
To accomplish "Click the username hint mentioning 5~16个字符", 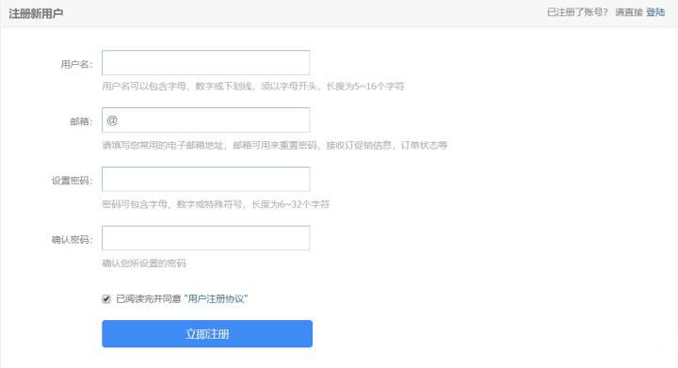I will pyautogui.click(x=253, y=87).
